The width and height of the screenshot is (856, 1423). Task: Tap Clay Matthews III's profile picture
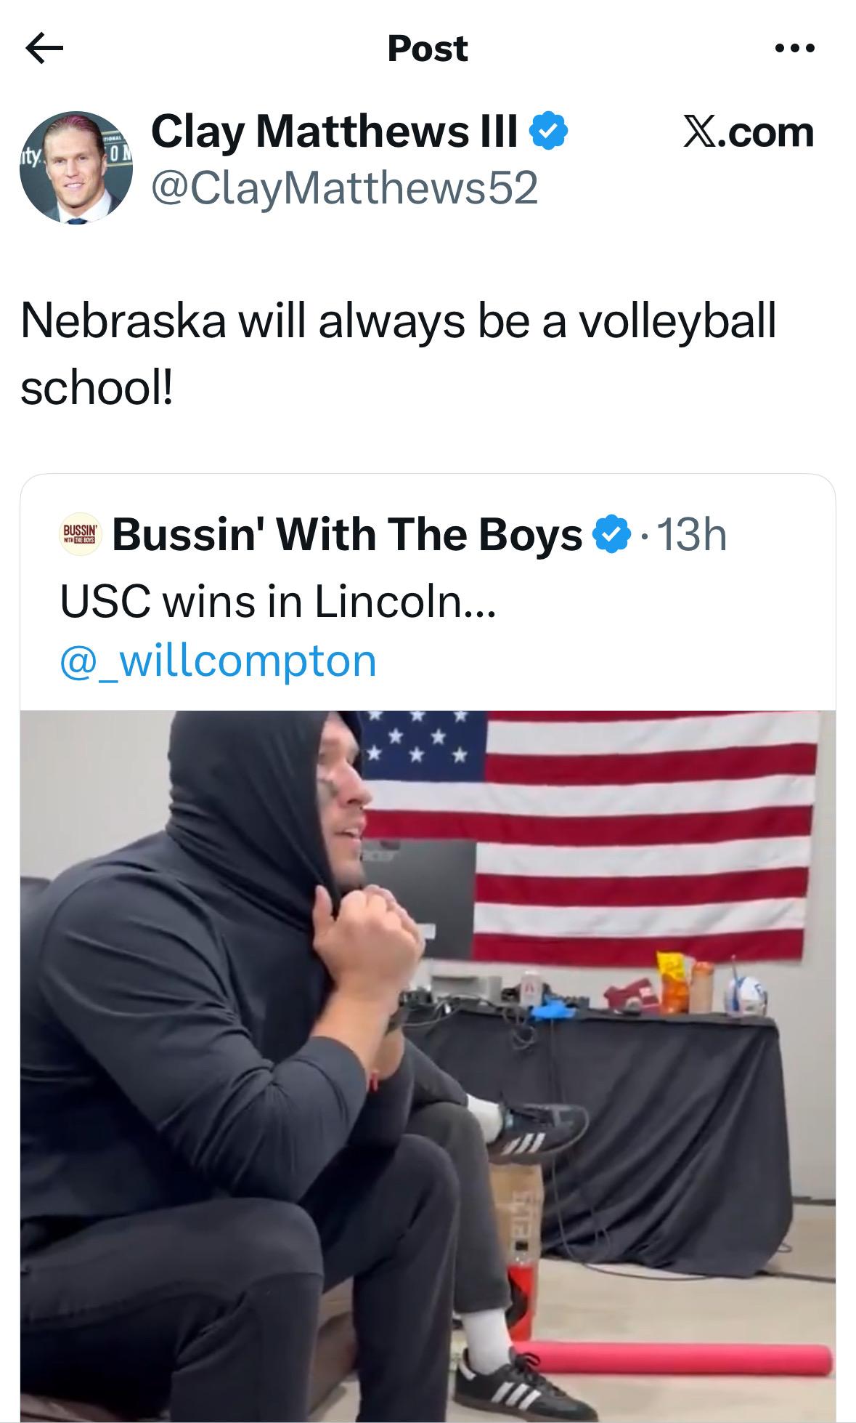pyautogui.click(x=76, y=168)
